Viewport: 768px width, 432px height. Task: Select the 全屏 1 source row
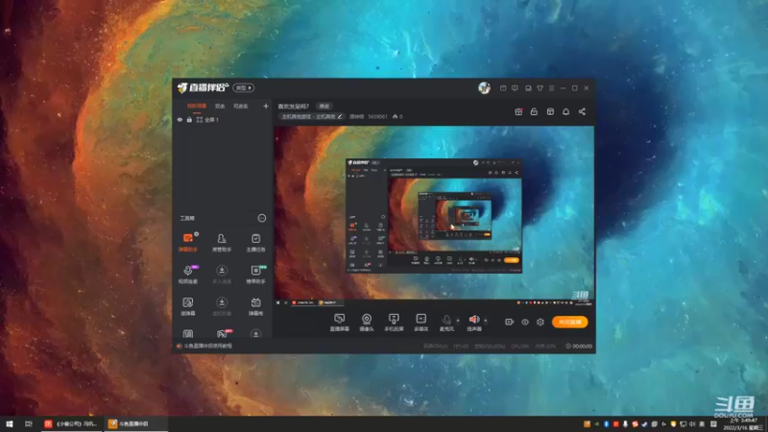[x=223, y=119]
